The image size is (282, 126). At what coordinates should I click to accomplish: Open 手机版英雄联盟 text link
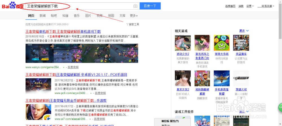click(222, 91)
